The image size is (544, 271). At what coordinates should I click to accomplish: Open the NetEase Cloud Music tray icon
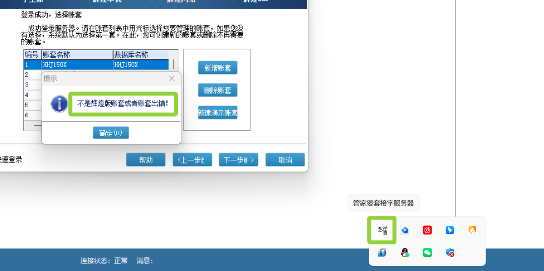click(x=427, y=230)
